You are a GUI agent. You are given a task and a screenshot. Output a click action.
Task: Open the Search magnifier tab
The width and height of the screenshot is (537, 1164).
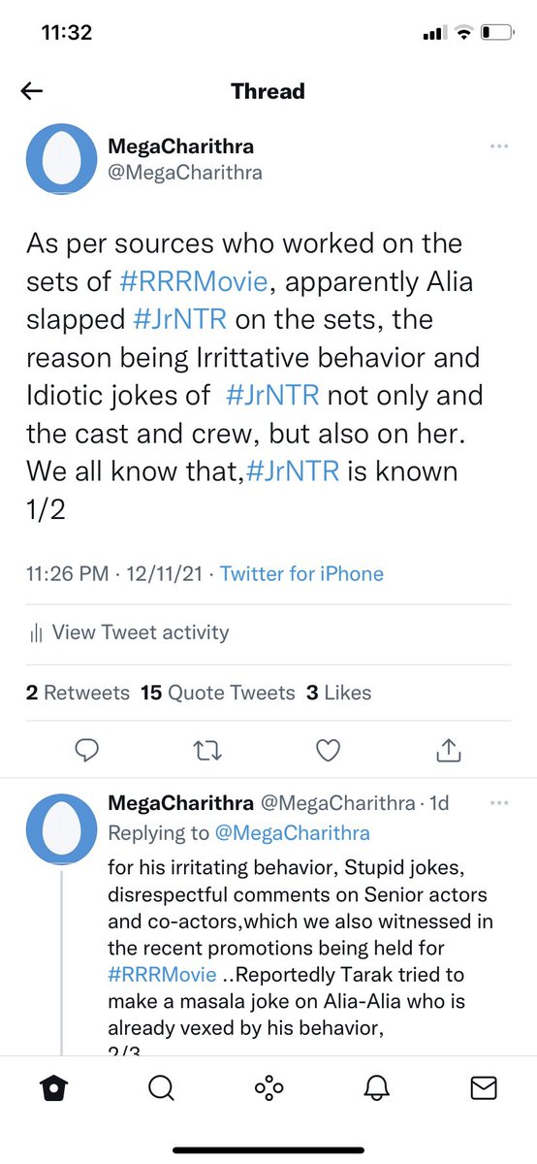(161, 1116)
